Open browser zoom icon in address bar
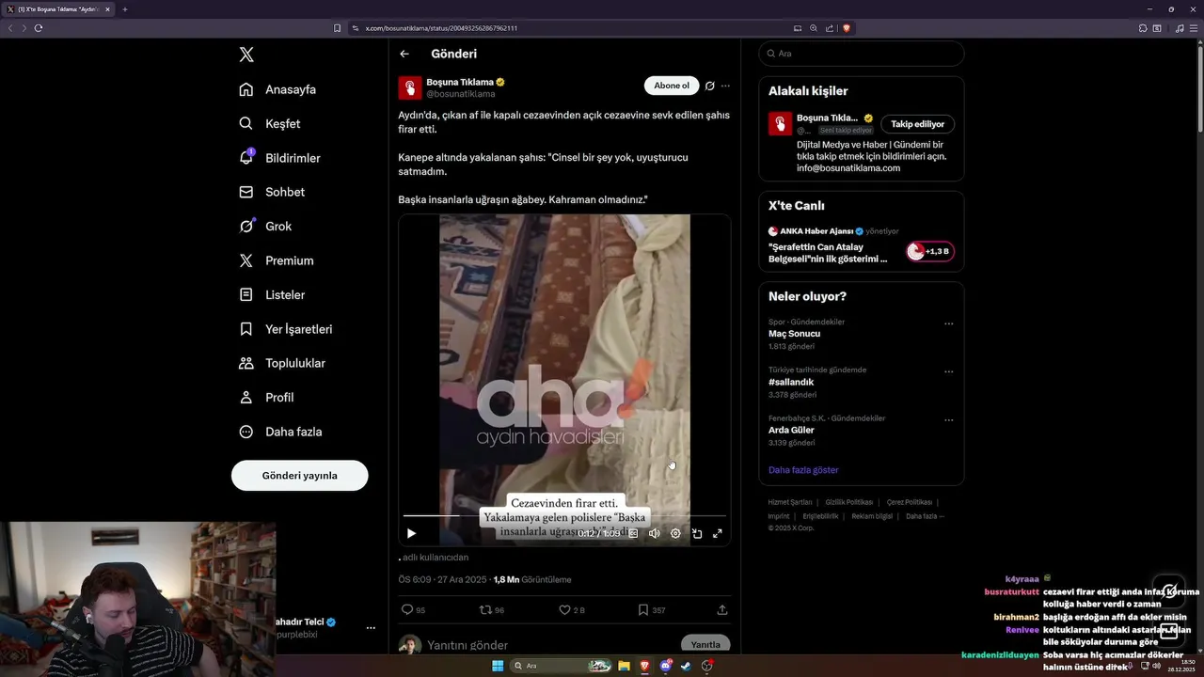This screenshot has width=1204, height=677. 814,28
